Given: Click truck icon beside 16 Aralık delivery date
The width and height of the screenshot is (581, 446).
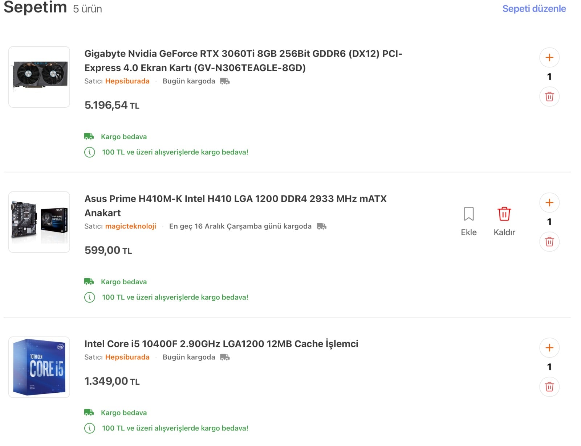Looking at the screenshot, I should [321, 226].
